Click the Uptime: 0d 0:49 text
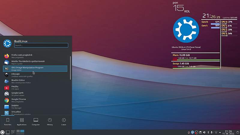240x135 pixels. [230, 18]
